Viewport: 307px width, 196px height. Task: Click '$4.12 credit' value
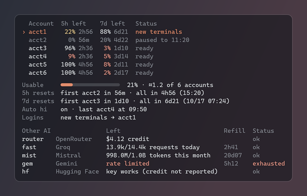[x=128, y=139]
